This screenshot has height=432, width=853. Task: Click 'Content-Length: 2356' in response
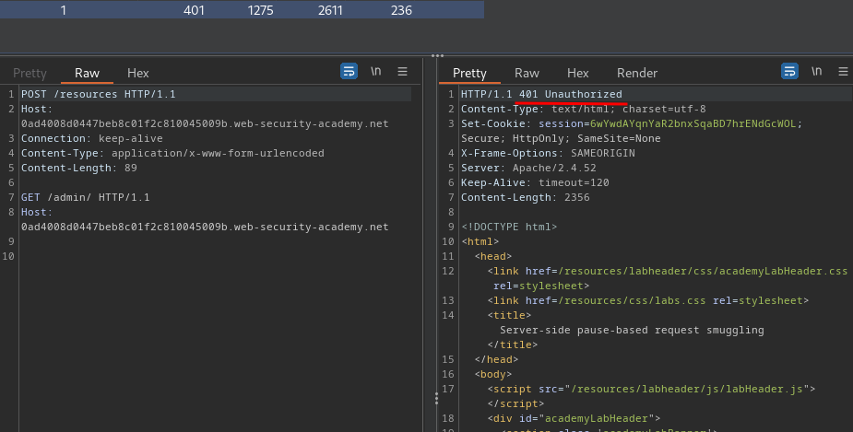(525, 197)
